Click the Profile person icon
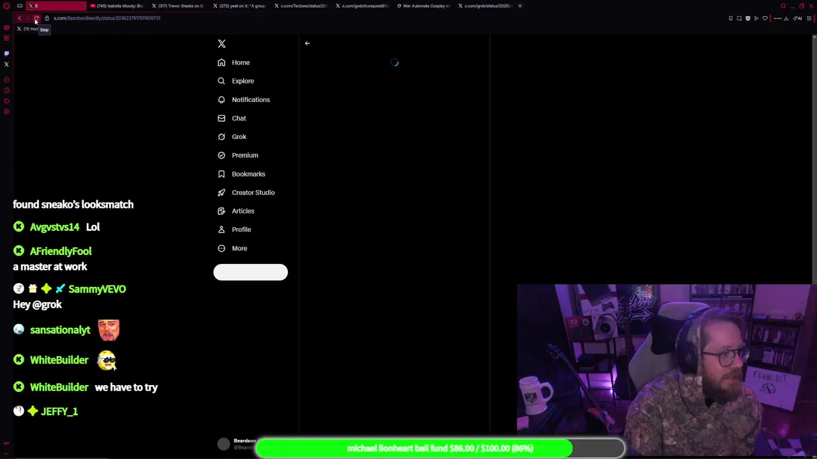This screenshot has height=459, width=817. [x=221, y=229]
